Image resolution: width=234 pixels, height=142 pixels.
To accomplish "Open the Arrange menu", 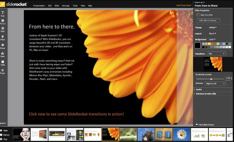I will (x=66, y=5).
